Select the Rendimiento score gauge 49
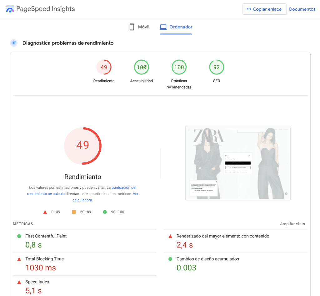The width and height of the screenshot is (320, 296). click(x=104, y=67)
